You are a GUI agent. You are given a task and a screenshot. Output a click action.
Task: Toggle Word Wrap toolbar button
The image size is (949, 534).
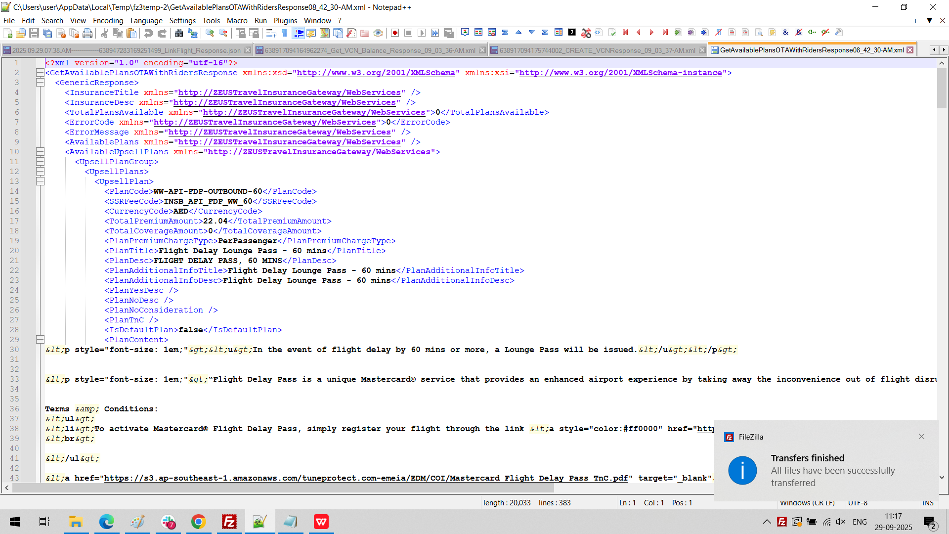[x=271, y=33]
